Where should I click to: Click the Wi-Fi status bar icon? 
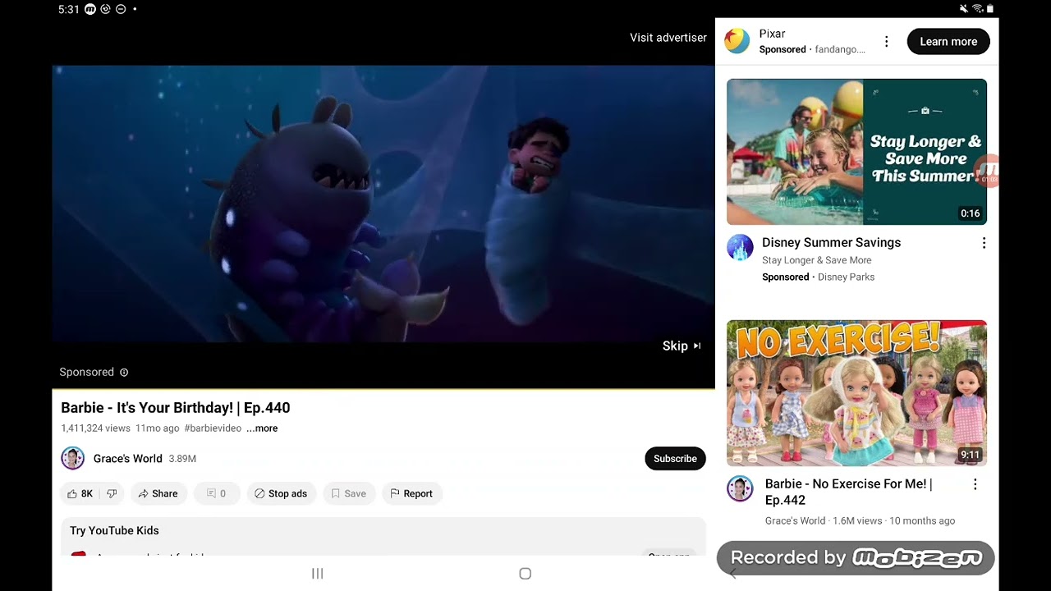pos(977,9)
